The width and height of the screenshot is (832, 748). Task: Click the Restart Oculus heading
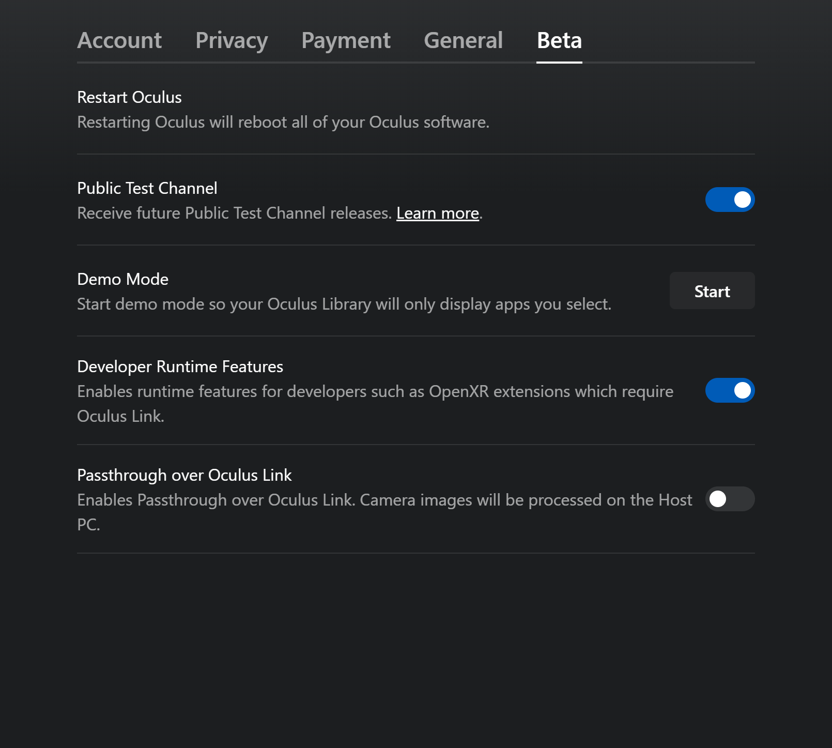(x=129, y=97)
